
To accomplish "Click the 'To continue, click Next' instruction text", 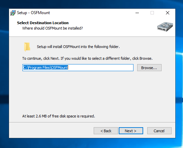I will 87,58.
